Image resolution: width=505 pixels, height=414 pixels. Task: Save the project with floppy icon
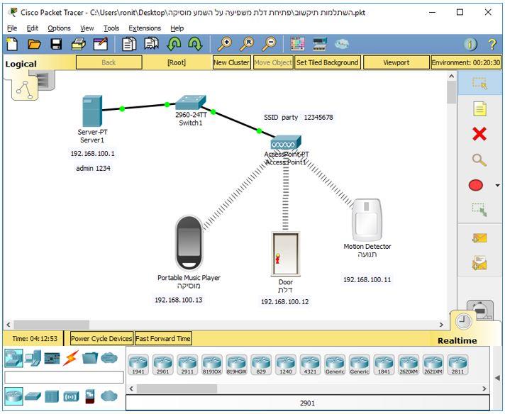pyautogui.click(x=56, y=44)
